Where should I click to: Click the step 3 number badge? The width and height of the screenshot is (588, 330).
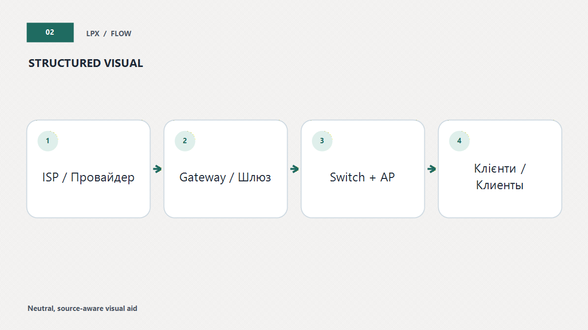(322, 141)
